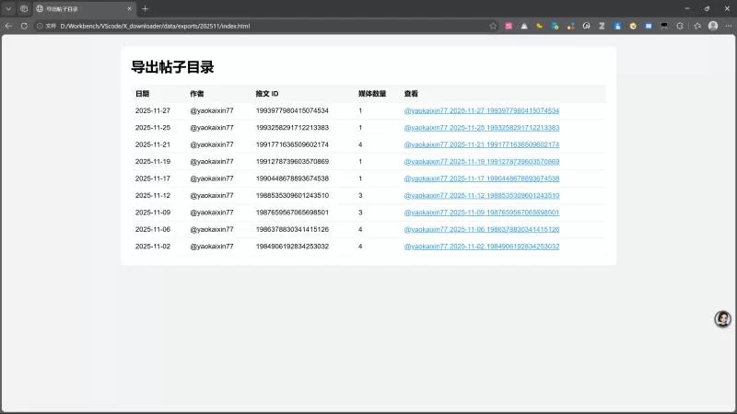Click the file info icon in address bar
The height and width of the screenshot is (414, 737).
[40, 26]
